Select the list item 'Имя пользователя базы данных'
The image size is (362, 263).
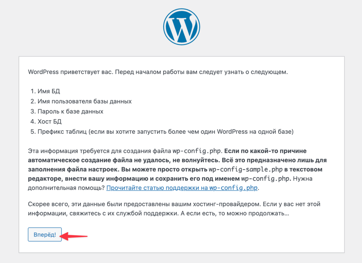84,101
